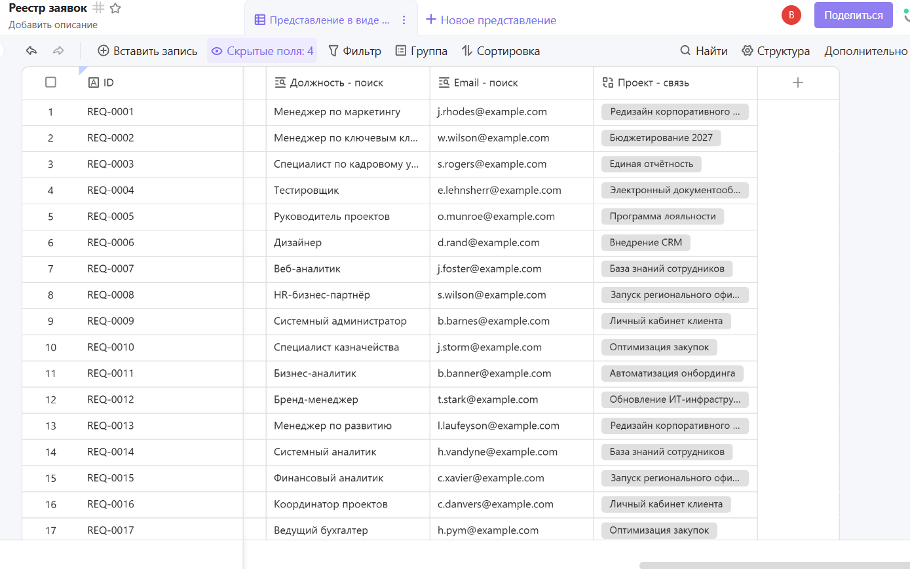Viewport: 910px width, 569px height.
Task: Click the Поделиться share button
Action: coord(854,15)
